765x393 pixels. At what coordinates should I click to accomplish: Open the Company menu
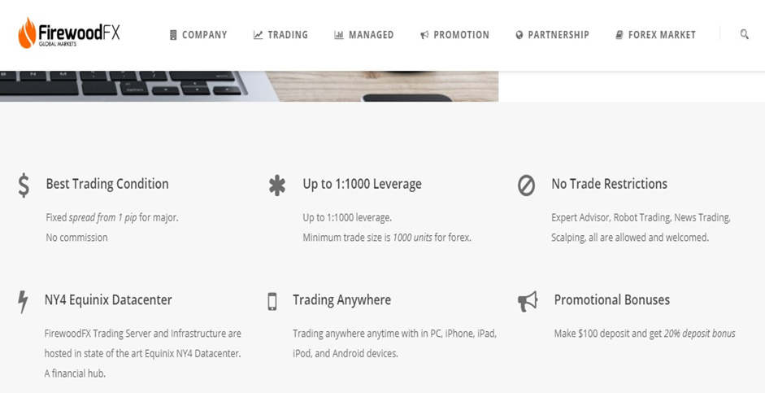[198, 35]
